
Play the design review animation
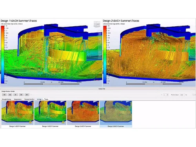16,94
